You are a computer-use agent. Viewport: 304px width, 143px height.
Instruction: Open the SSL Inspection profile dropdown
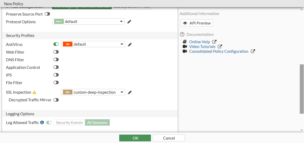coord(93,92)
